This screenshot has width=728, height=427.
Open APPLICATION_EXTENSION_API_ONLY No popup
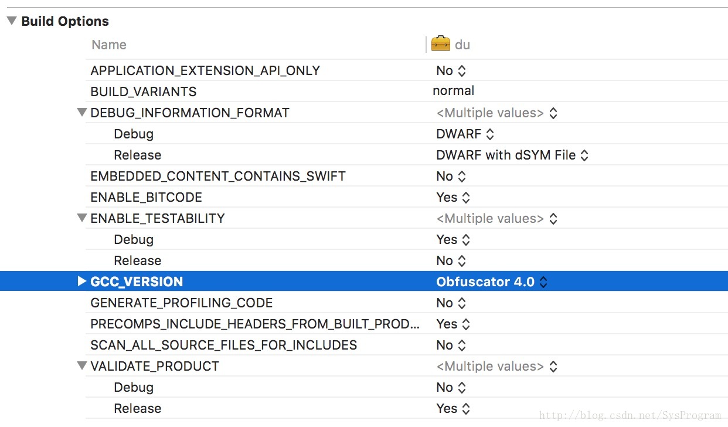pyautogui.click(x=451, y=71)
